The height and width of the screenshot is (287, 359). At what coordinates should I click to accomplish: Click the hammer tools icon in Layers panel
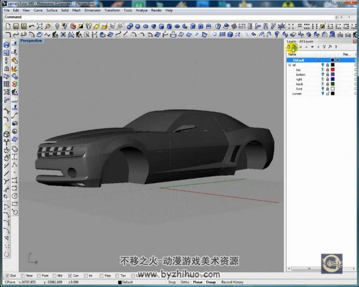tap(330, 47)
